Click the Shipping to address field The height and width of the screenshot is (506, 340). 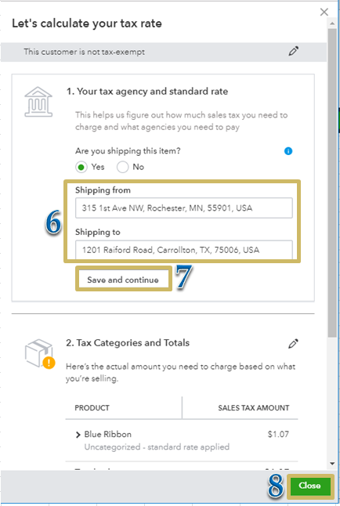(184, 250)
